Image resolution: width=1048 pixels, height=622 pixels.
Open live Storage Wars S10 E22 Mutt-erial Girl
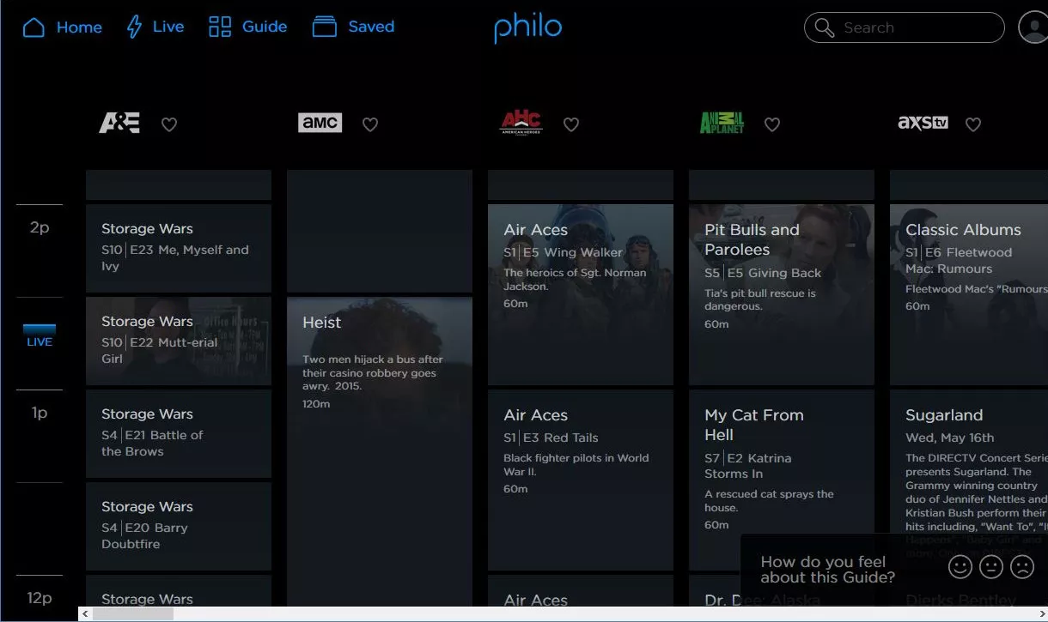pos(179,341)
